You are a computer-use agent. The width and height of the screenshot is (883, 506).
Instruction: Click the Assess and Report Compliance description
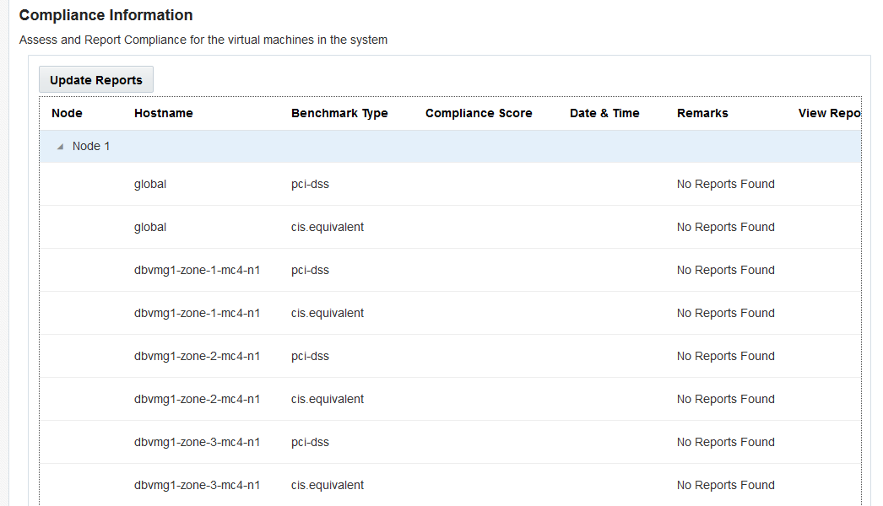pyautogui.click(x=203, y=40)
